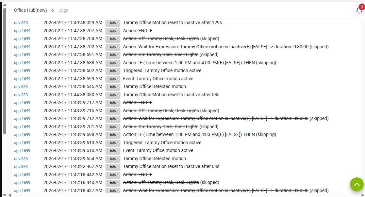Click dev:333 beside motion reset after 58s

tap(21, 95)
